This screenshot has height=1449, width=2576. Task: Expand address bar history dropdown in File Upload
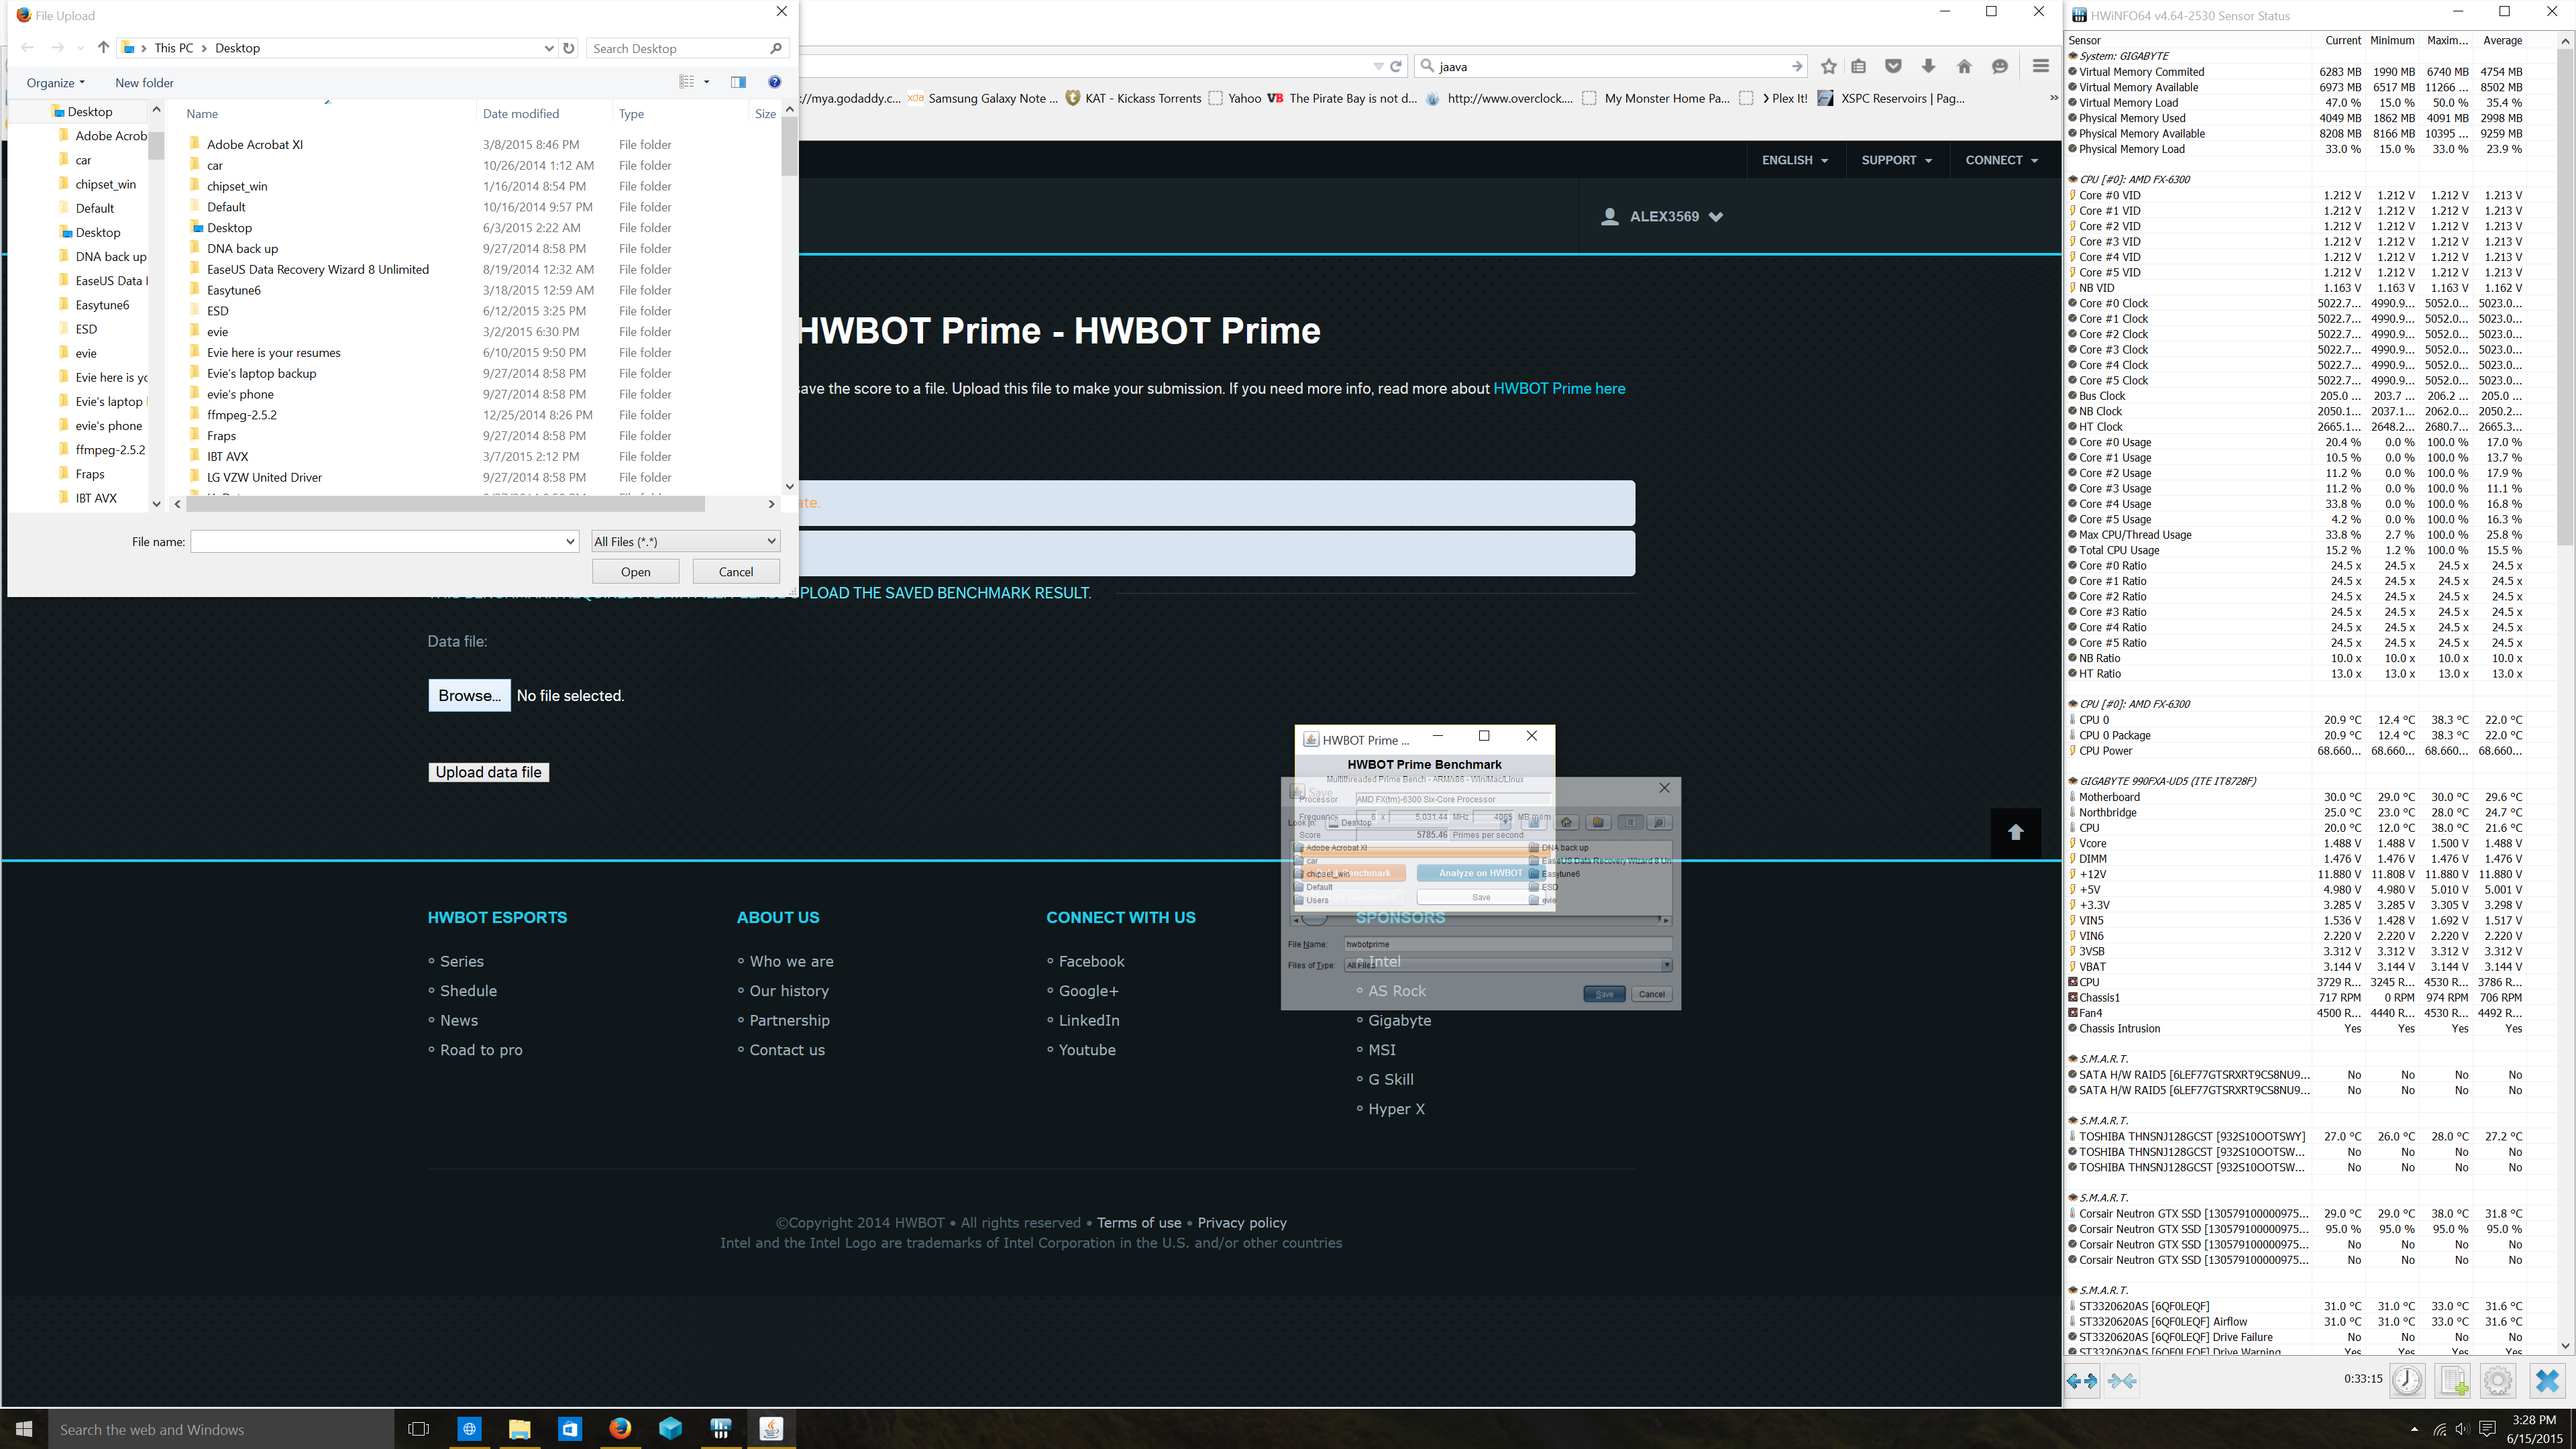(x=548, y=48)
